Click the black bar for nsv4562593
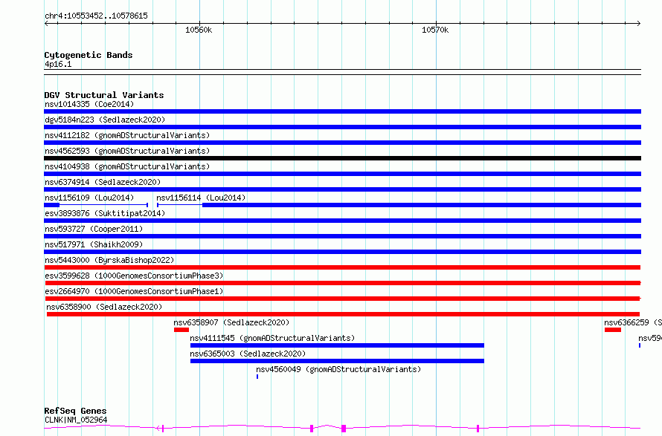The width and height of the screenshot is (662, 436). tap(342, 158)
